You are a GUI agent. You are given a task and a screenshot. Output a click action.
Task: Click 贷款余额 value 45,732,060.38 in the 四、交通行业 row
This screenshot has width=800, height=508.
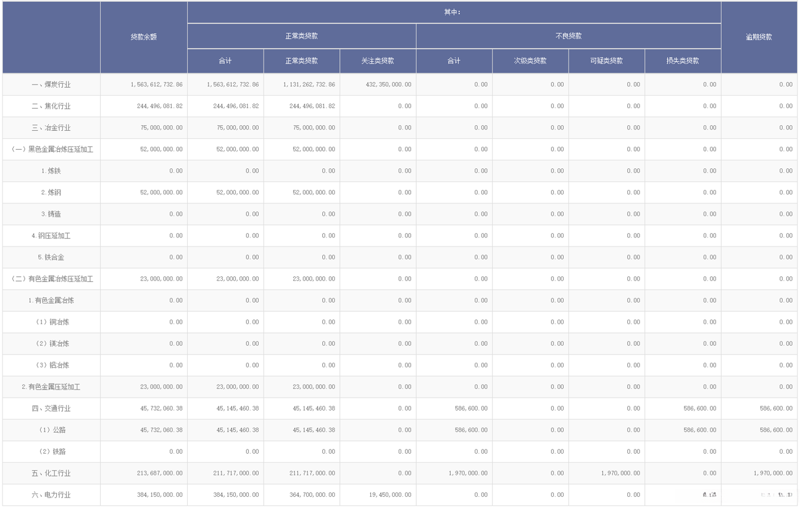click(x=162, y=408)
